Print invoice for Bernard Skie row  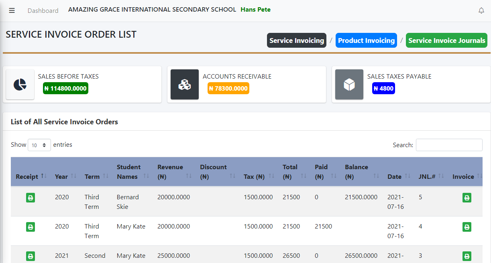tap(467, 198)
